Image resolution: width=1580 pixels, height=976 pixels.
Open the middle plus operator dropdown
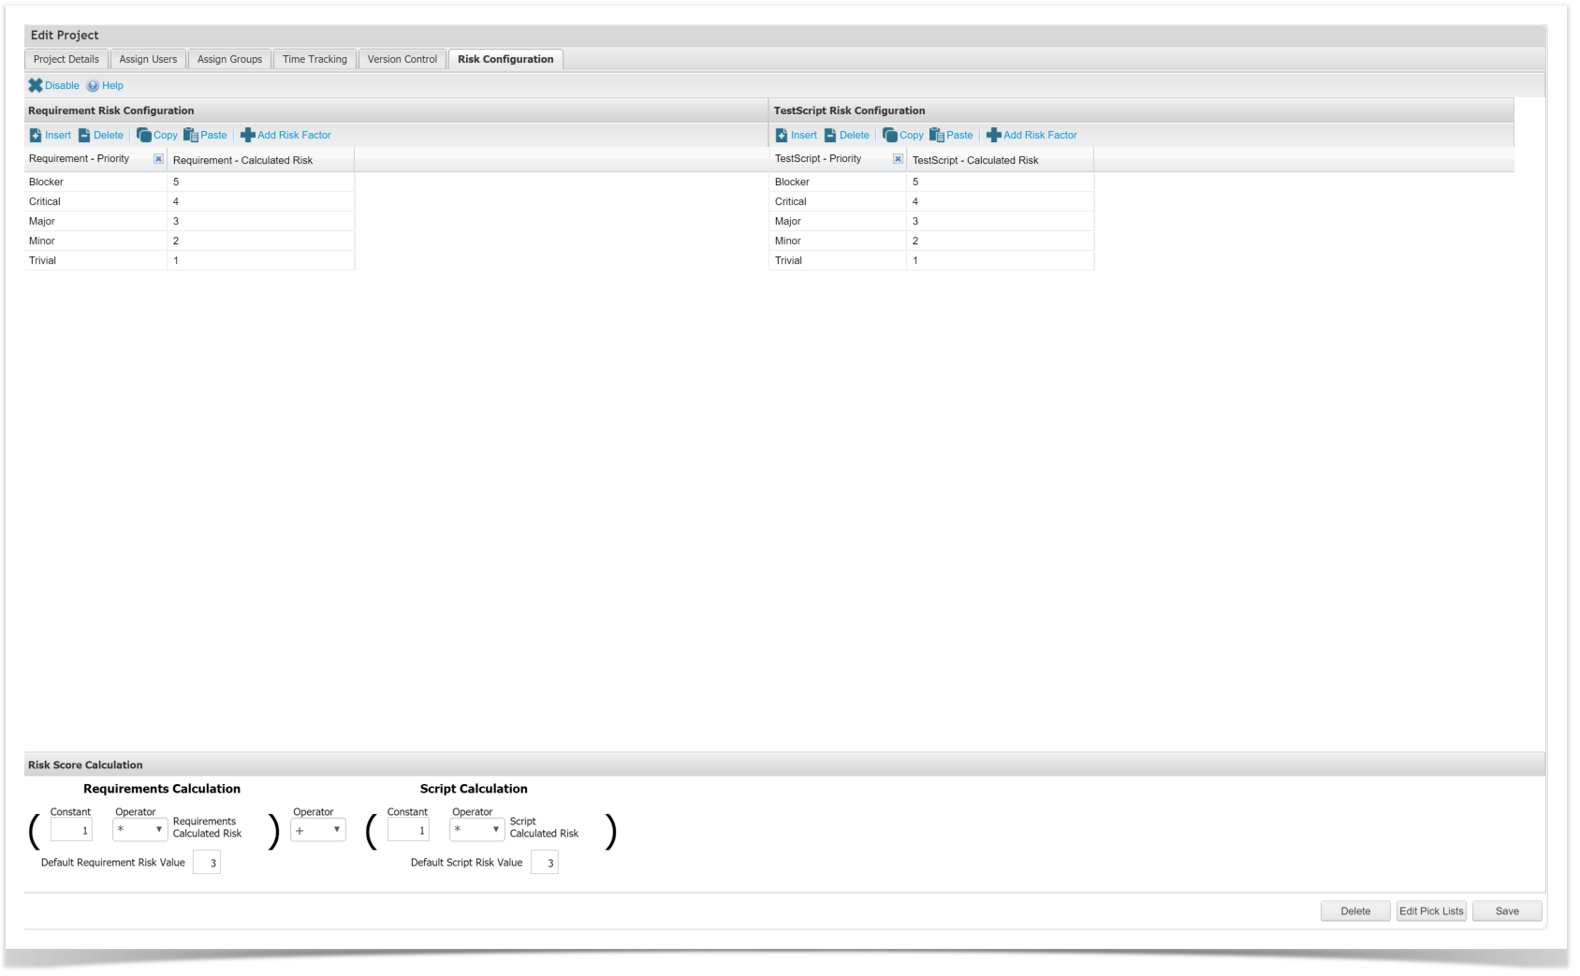(317, 830)
